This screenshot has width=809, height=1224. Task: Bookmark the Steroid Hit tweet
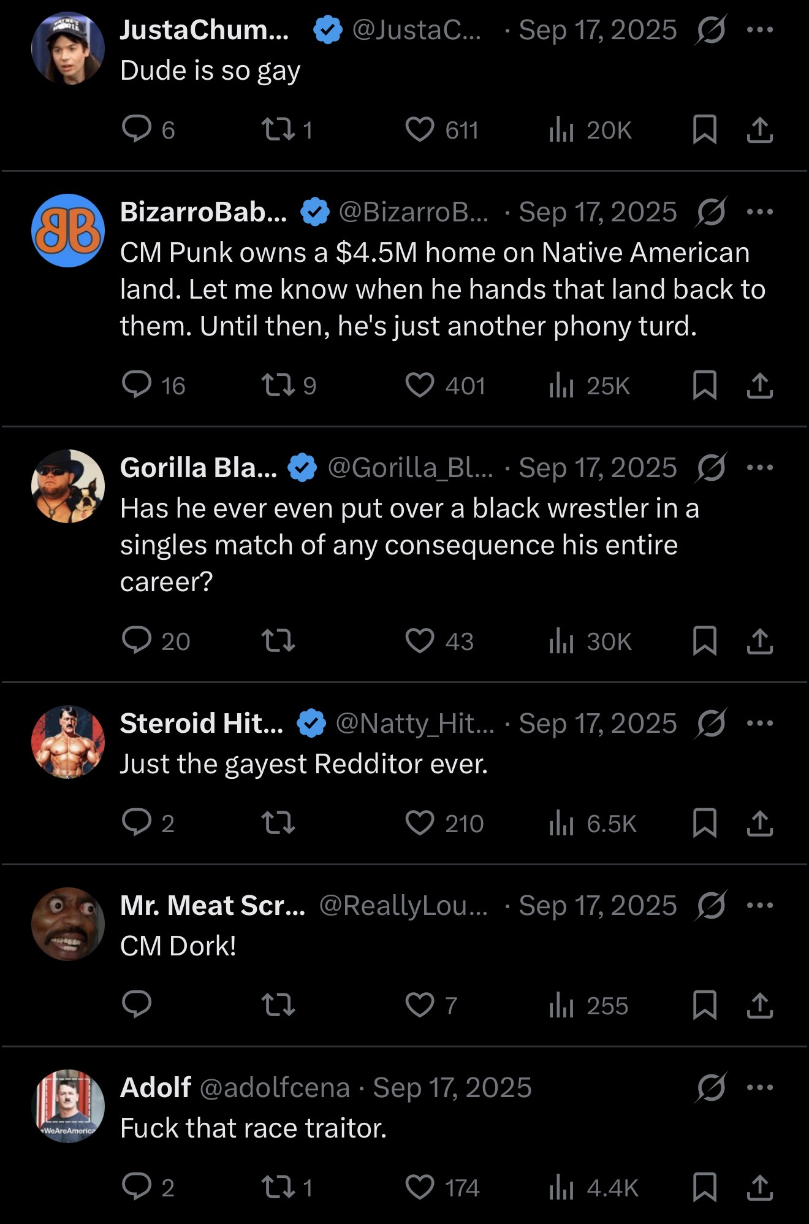[704, 823]
